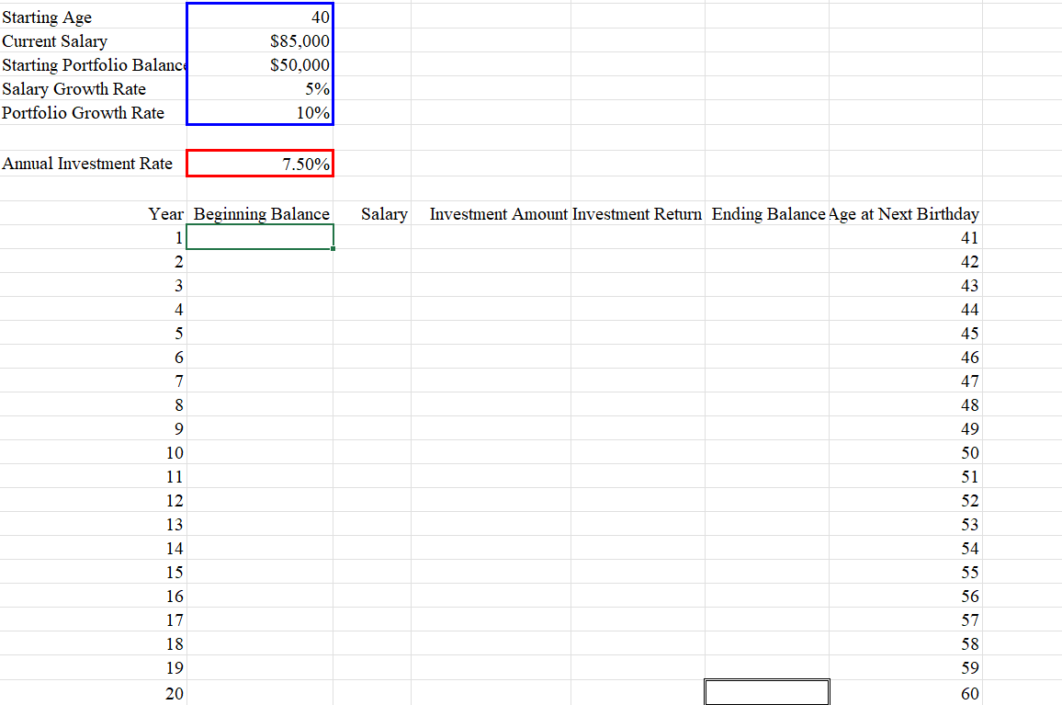This screenshot has width=1062, height=705.
Task: Click the 'Annual Investment Rate' label
Action: [87, 163]
